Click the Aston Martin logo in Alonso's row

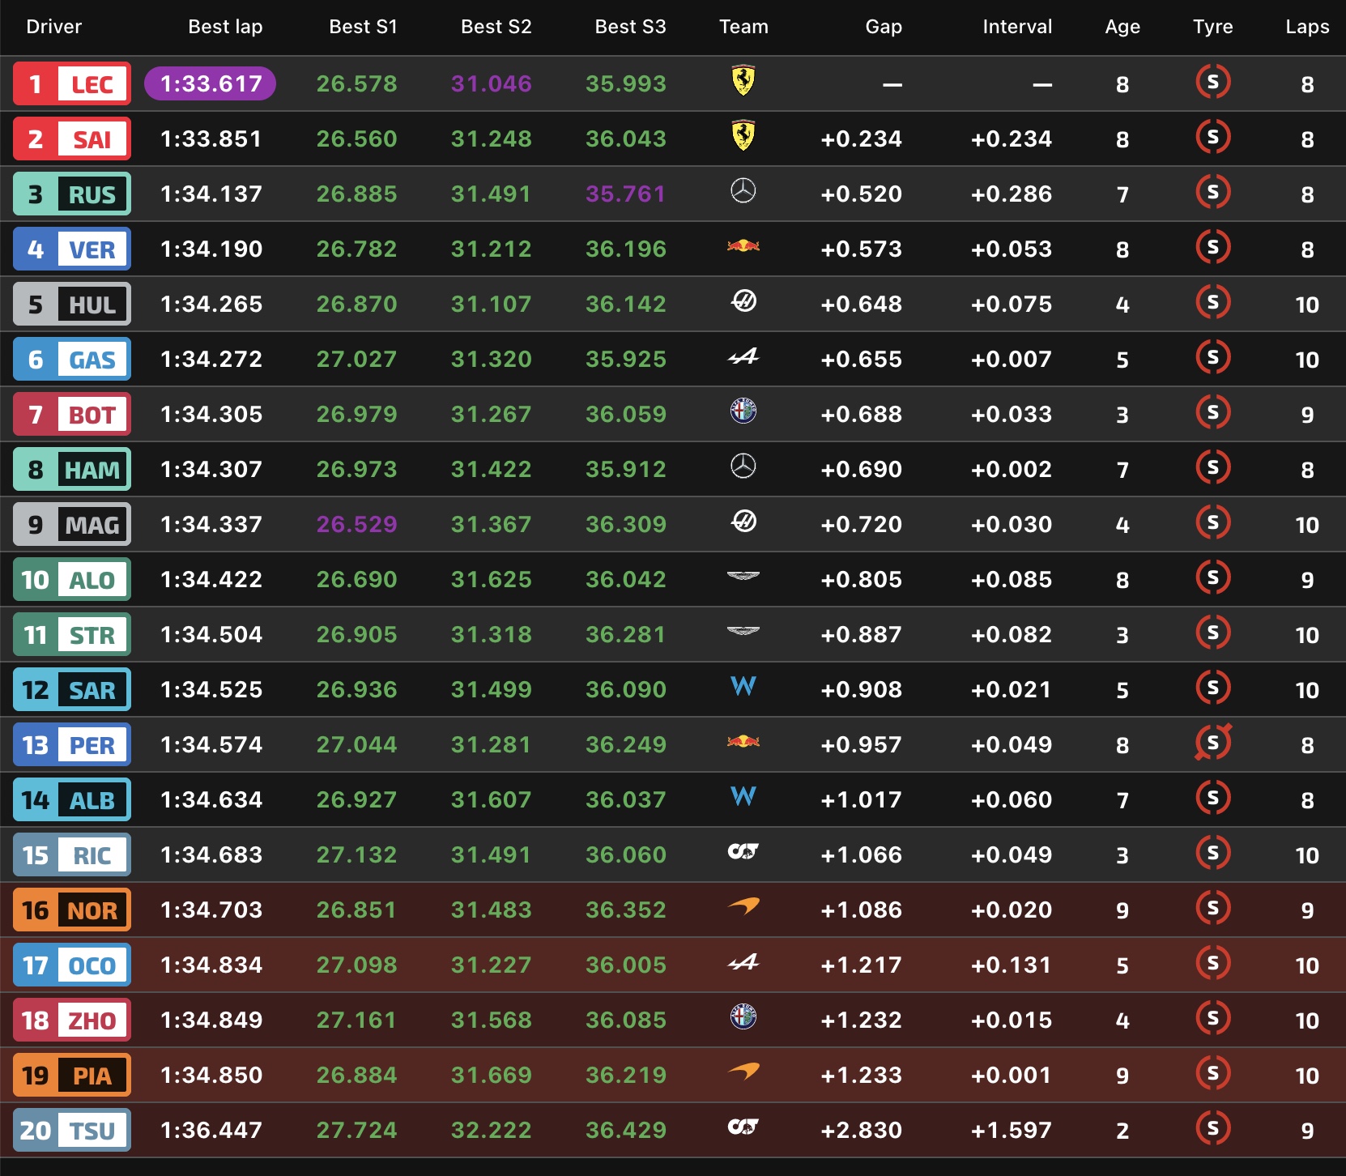click(743, 577)
